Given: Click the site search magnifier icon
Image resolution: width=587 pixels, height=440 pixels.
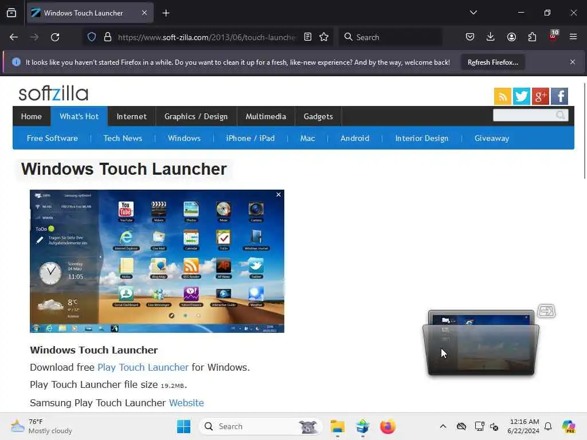Looking at the screenshot, I should click(561, 115).
